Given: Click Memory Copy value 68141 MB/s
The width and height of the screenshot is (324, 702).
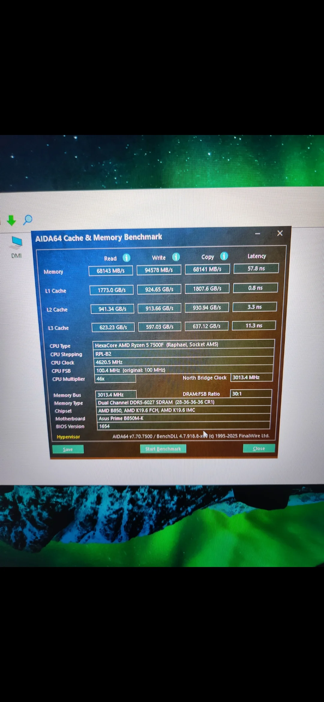Looking at the screenshot, I should tap(207, 269).
